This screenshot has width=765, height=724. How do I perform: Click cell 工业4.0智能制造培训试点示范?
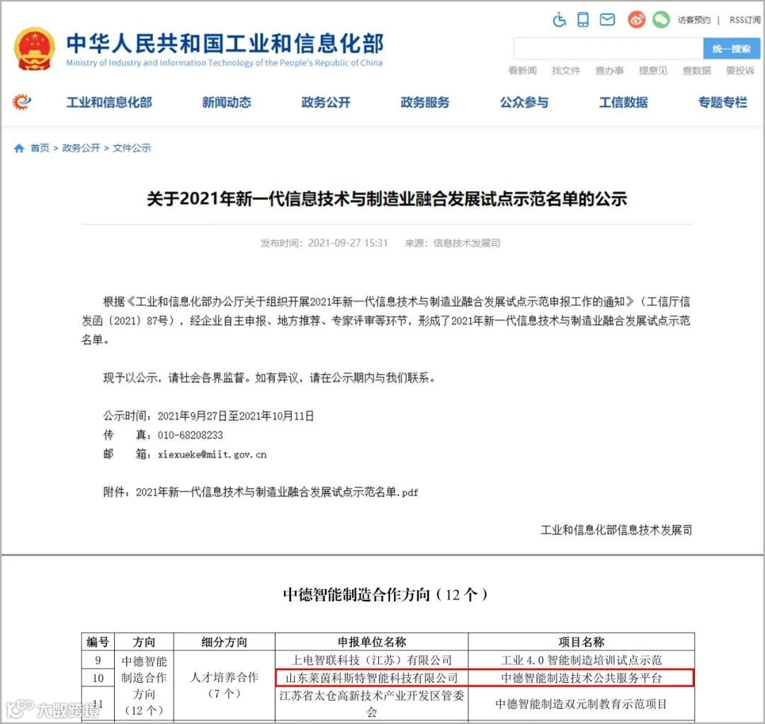(x=581, y=660)
